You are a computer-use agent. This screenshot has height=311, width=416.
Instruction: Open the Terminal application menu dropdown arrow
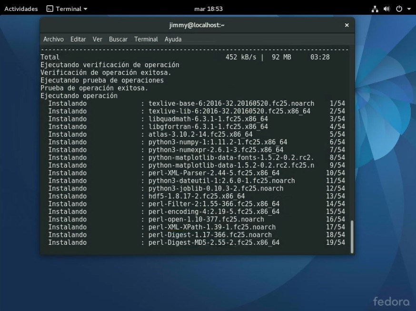coord(86,9)
